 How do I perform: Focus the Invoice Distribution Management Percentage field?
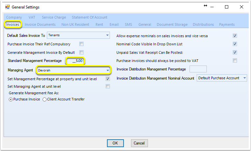(x=198, y=69)
